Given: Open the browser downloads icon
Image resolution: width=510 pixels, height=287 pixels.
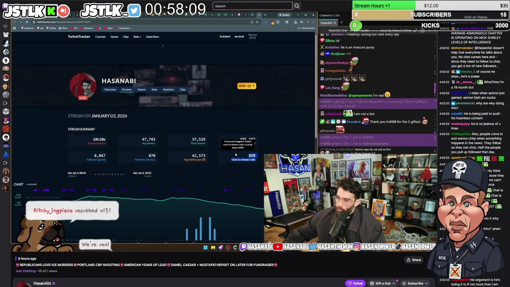Looking at the screenshot, I should (295, 22).
